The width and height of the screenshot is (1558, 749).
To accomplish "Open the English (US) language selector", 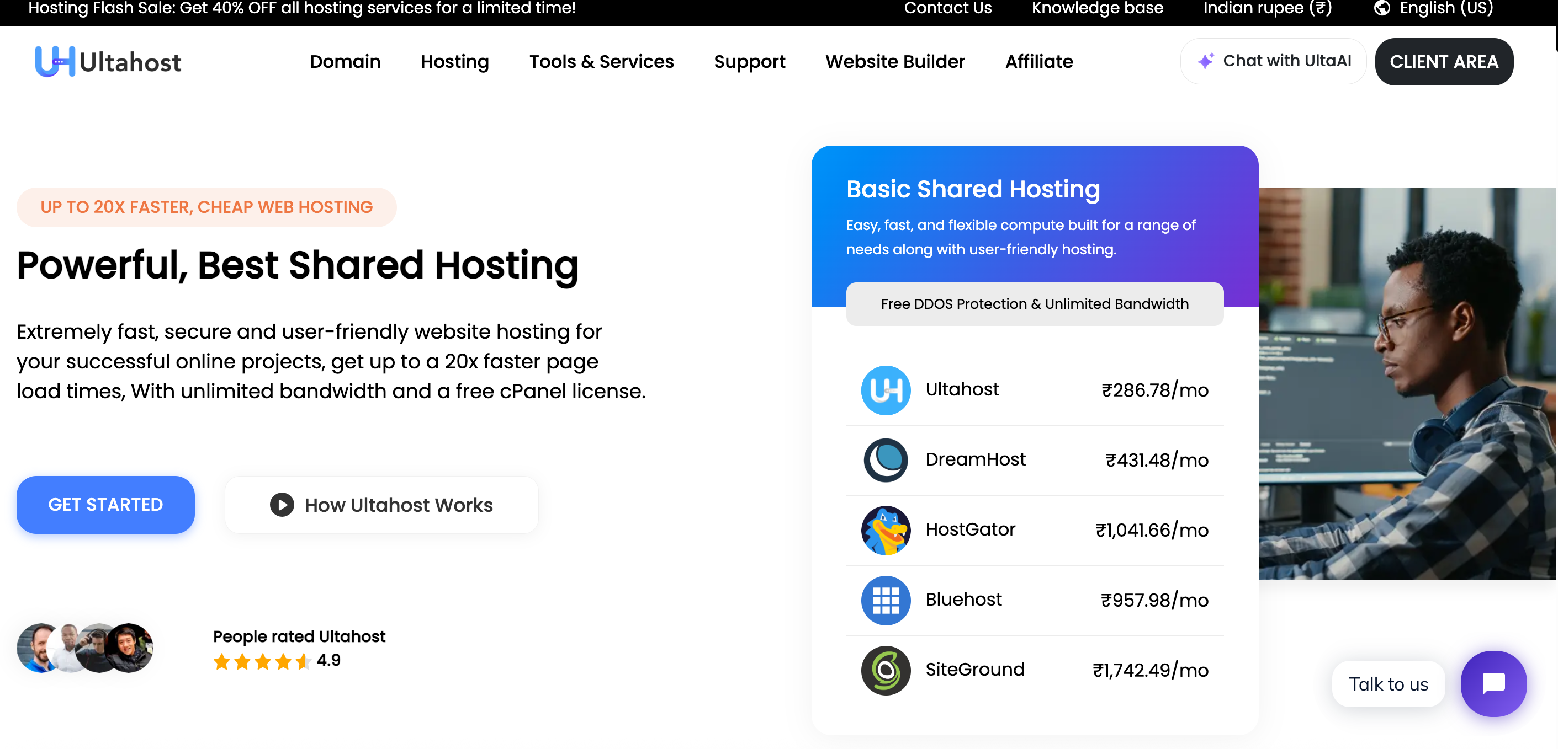I will pos(1433,8).
